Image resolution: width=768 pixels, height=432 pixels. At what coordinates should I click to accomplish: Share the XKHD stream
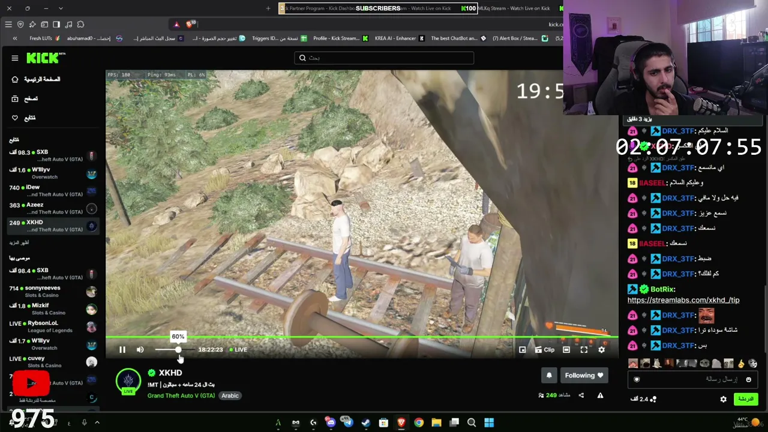click(x=581, y=395)
